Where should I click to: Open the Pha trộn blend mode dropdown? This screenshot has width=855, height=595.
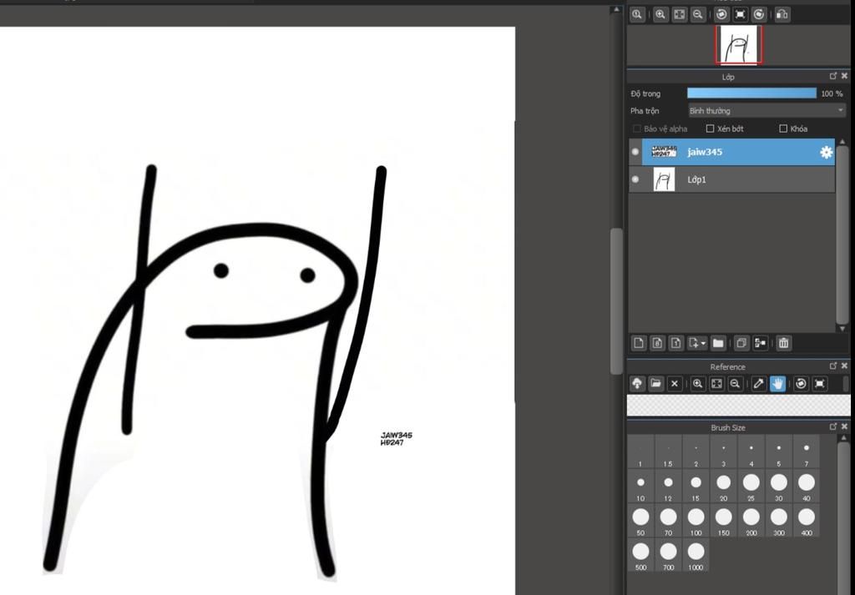(766, 111)
